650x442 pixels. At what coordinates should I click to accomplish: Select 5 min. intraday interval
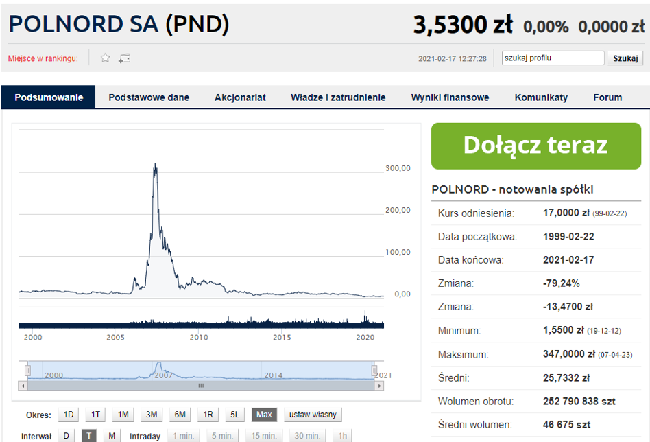223,436
